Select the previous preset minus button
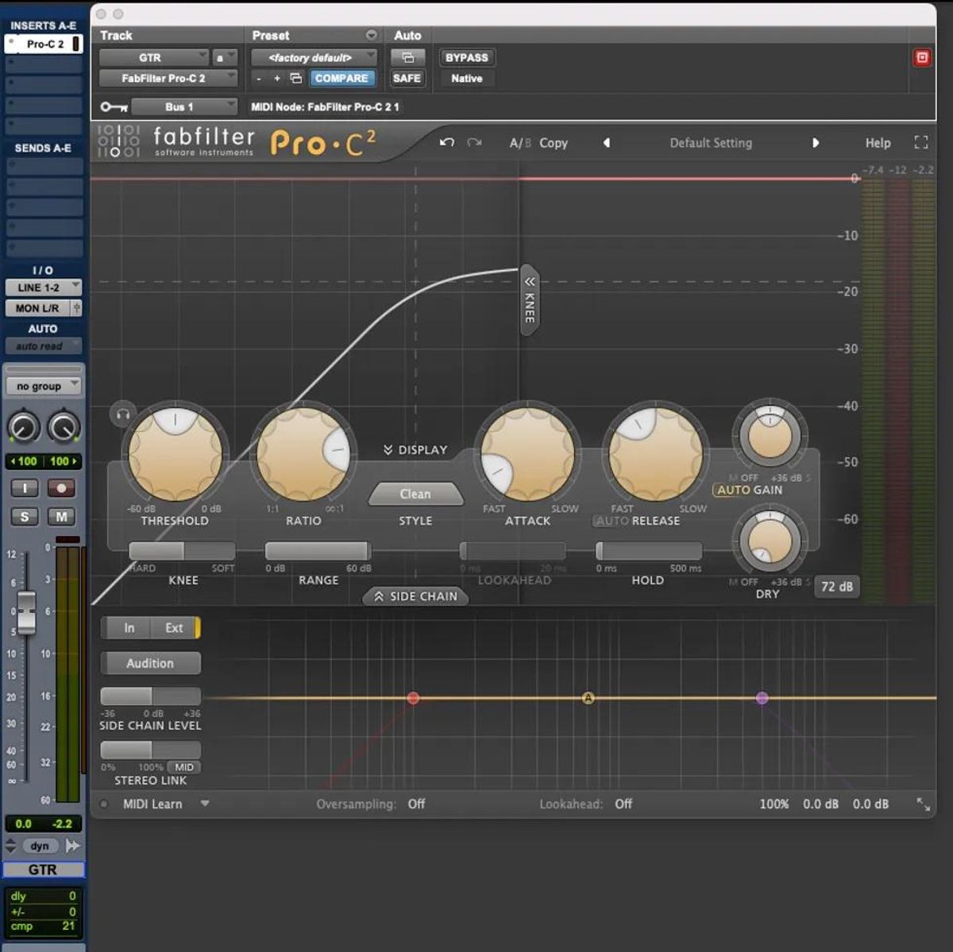 [x=259, y=79]
